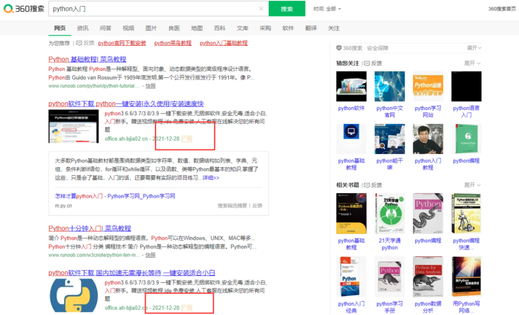Open first python软件下载 一键安装 ad link
This screenshot has height=315, width=519.
tap(126, 104)
